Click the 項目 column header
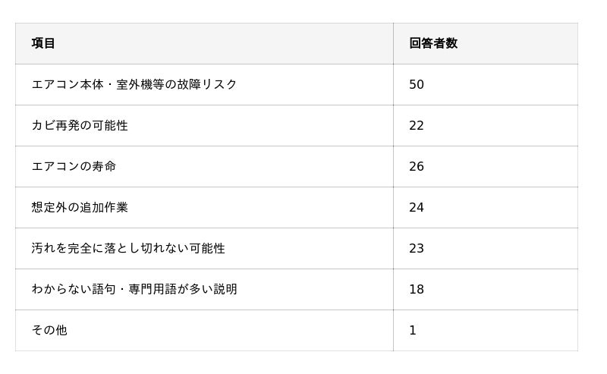This screenshot has height=374, width=607. (44, 43)
